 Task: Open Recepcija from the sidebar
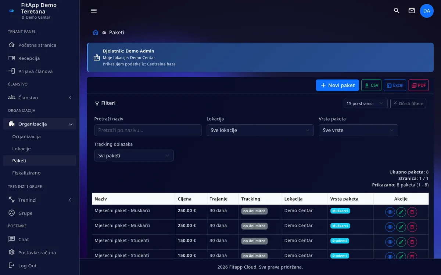(40, 58)
